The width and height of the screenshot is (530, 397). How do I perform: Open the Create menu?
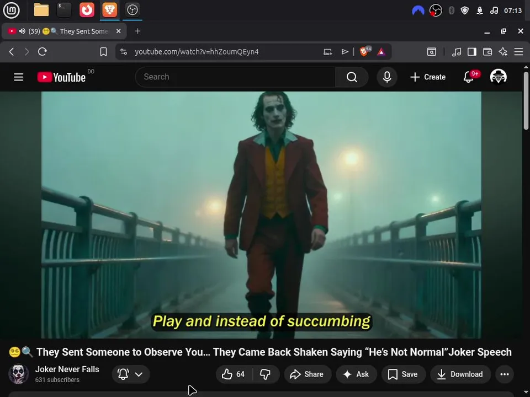click(x=428, y=77)
